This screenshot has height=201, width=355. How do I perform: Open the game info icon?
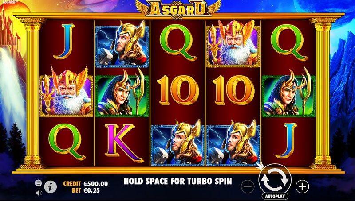click(50, 187)
